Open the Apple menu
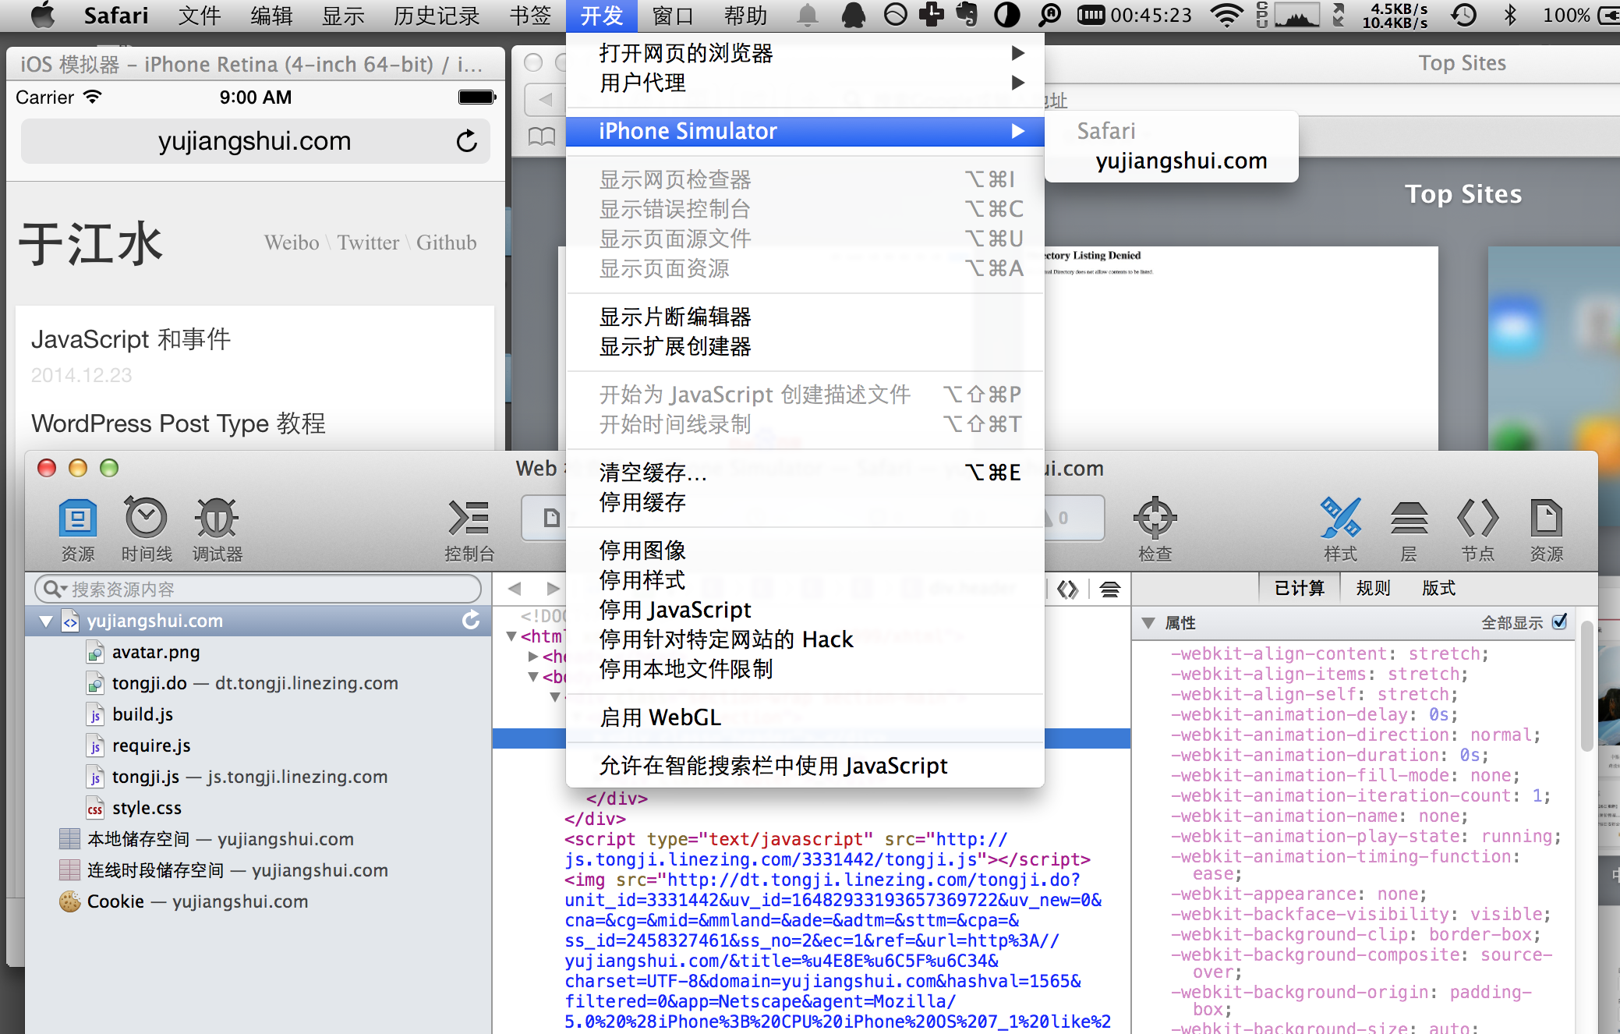Screen dimensions: 1620x1034 click(42, 16)
